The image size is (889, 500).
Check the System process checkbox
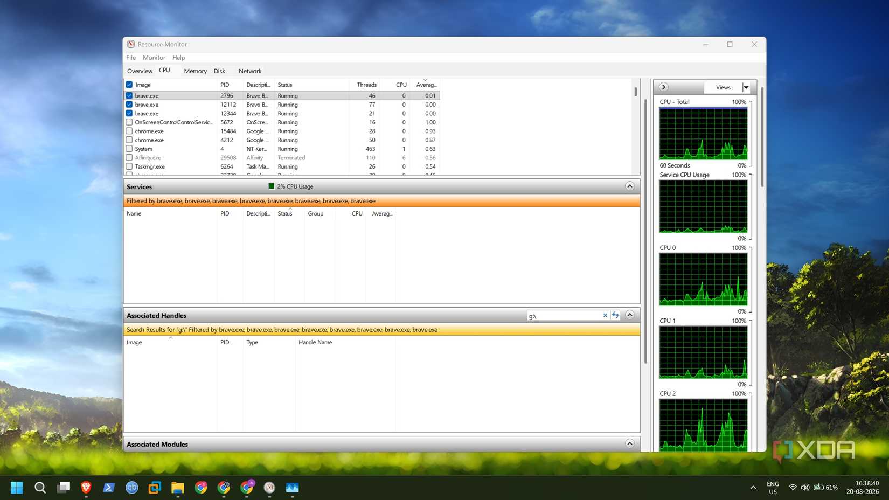click(129, 149)
